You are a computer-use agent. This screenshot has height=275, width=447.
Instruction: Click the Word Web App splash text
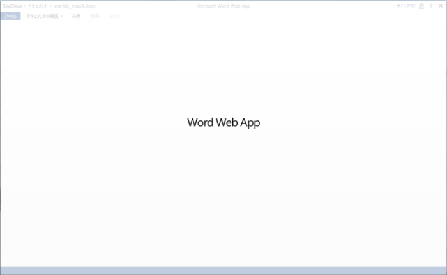tap(223, 122)
